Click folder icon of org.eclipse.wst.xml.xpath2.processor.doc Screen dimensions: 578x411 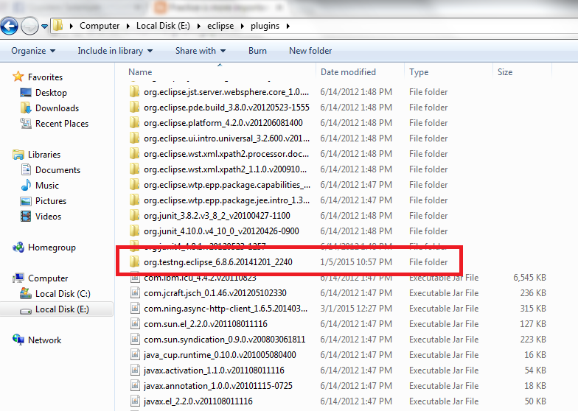[x=134, y=153]
